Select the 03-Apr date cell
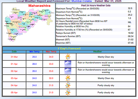 tap(14, 78)
